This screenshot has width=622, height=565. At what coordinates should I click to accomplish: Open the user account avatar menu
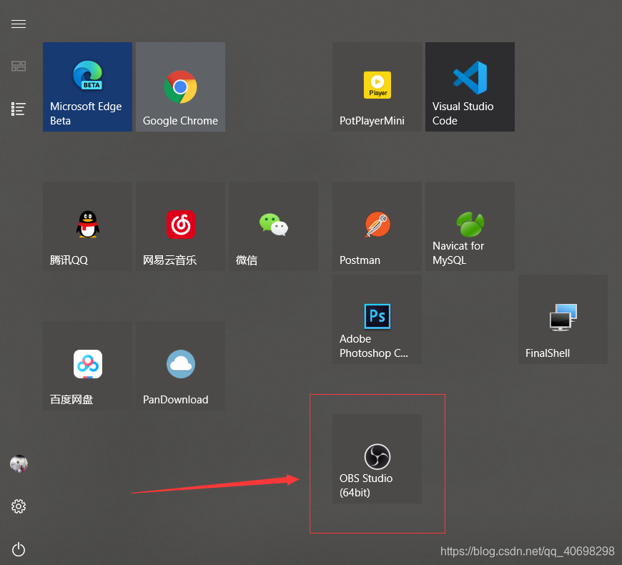[19, 463]
